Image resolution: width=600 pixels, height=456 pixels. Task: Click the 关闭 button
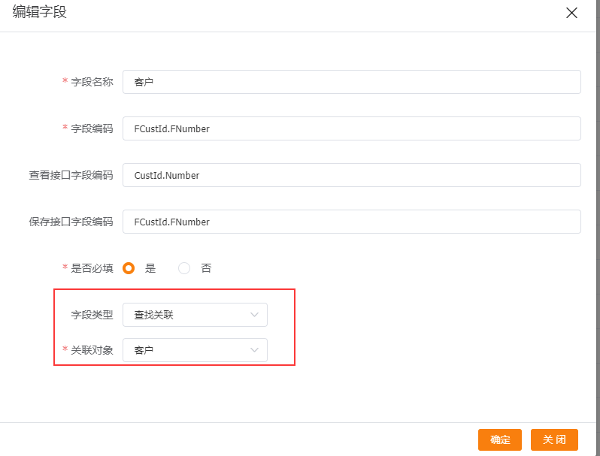click(554, 440)
